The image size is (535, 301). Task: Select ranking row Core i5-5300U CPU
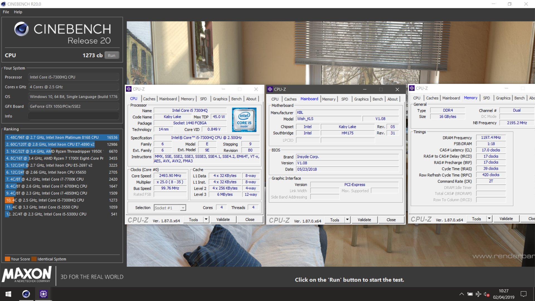[62, 214]
